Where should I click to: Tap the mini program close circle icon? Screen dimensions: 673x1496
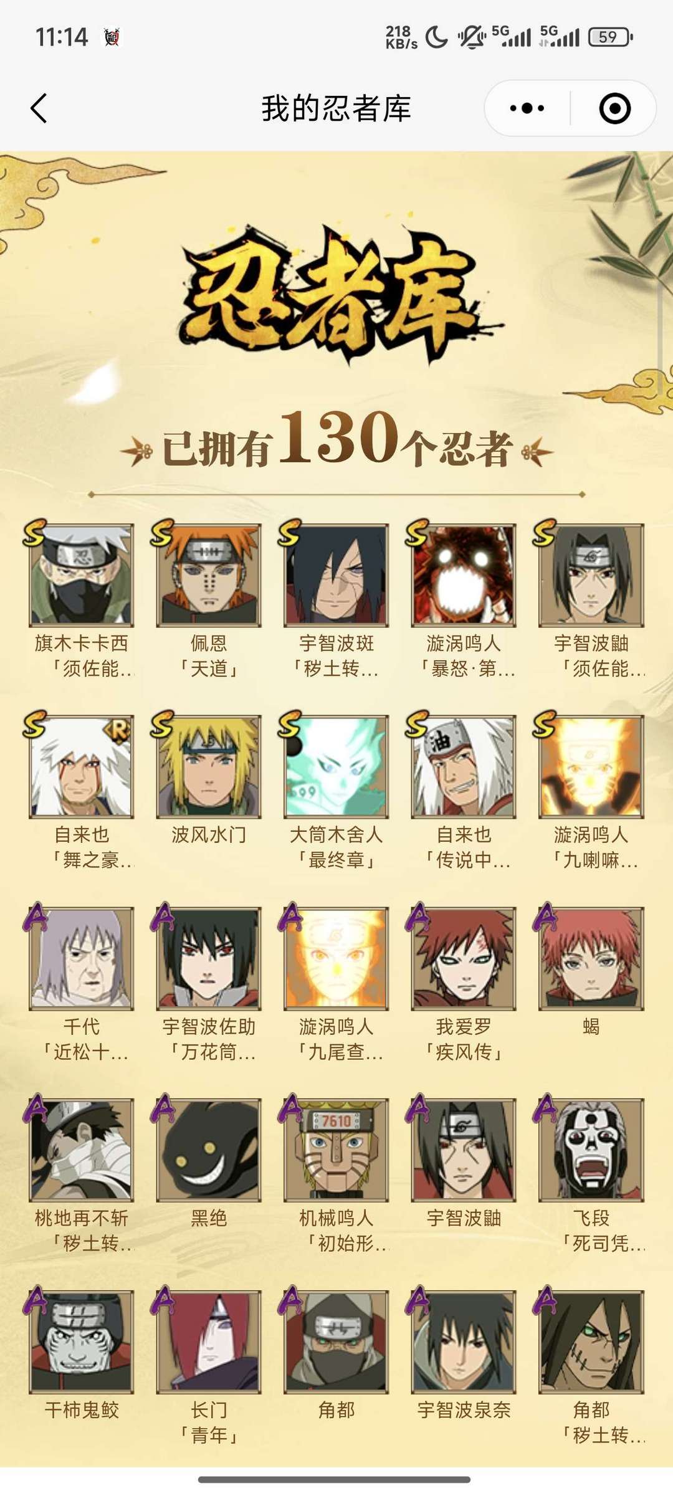click(x=614, y=108)
